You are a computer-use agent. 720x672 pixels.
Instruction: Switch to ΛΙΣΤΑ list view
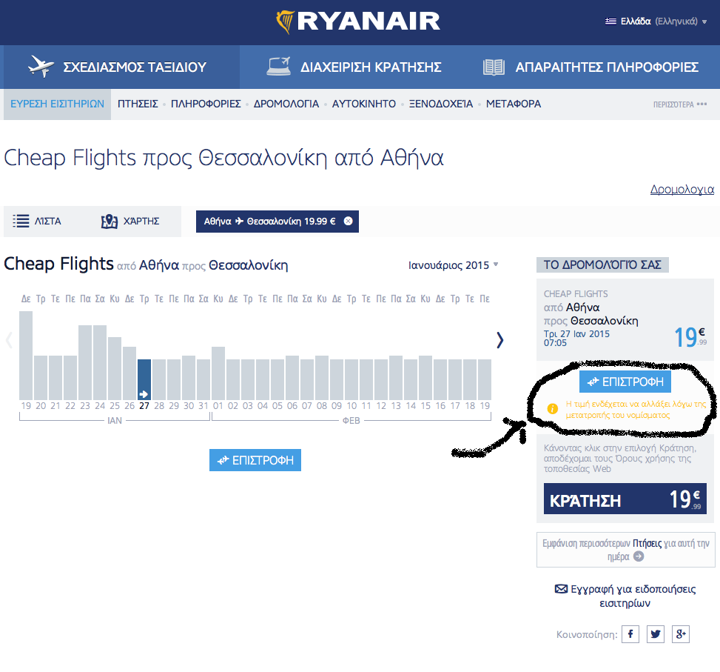coord(37,221)
